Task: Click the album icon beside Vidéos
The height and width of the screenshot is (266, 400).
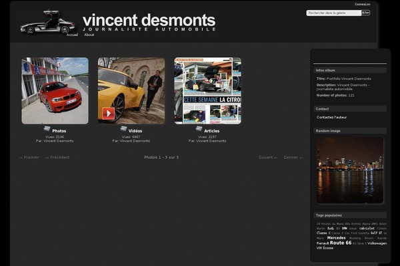Action: tap(123, 129)
